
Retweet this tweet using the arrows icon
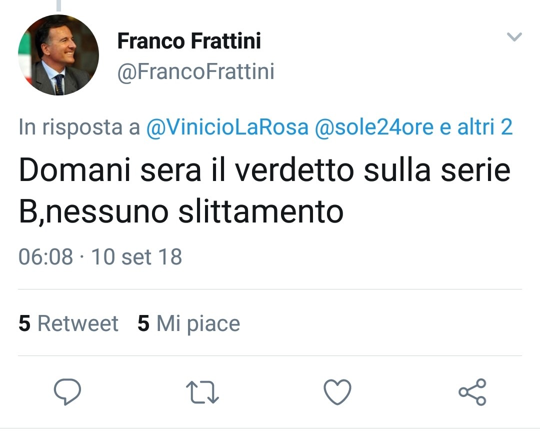click(x=203, y=391)
